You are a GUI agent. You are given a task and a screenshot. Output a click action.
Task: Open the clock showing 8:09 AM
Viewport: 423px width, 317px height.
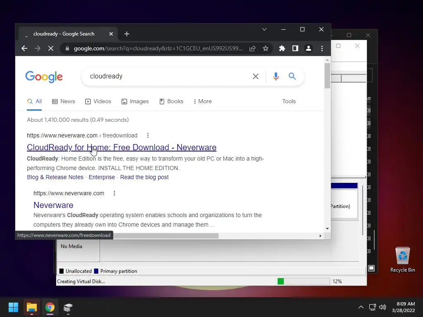pyautogui.click(x=403, y=307)
